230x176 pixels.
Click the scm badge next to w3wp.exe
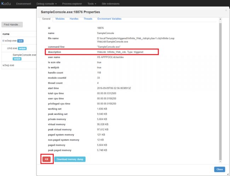(21, 41)
